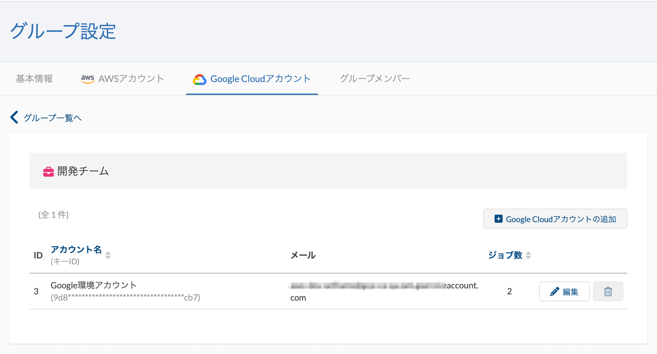Viewport: 657px width, 354px height.
Task: Click the Google Cloud logo icon
Action: 199,79
